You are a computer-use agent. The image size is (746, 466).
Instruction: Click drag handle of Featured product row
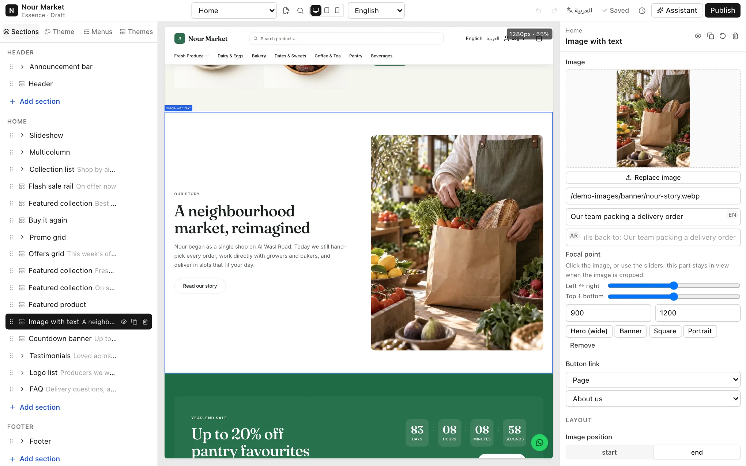pos(11,305)
